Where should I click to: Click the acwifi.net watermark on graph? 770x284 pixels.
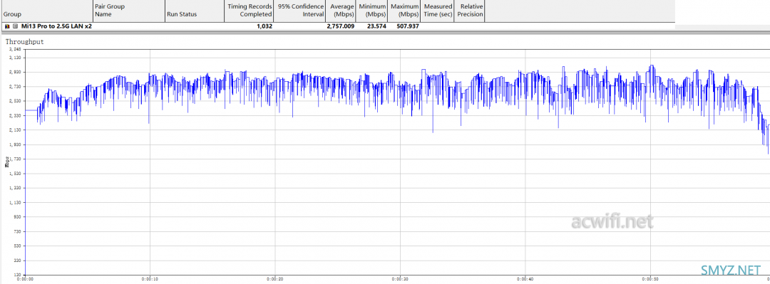tap(612, 223)
